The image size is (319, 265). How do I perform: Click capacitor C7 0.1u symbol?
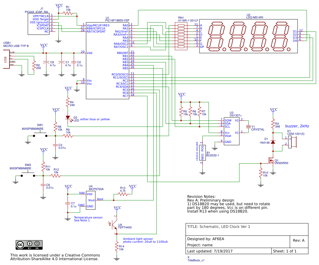coord(68,203)
